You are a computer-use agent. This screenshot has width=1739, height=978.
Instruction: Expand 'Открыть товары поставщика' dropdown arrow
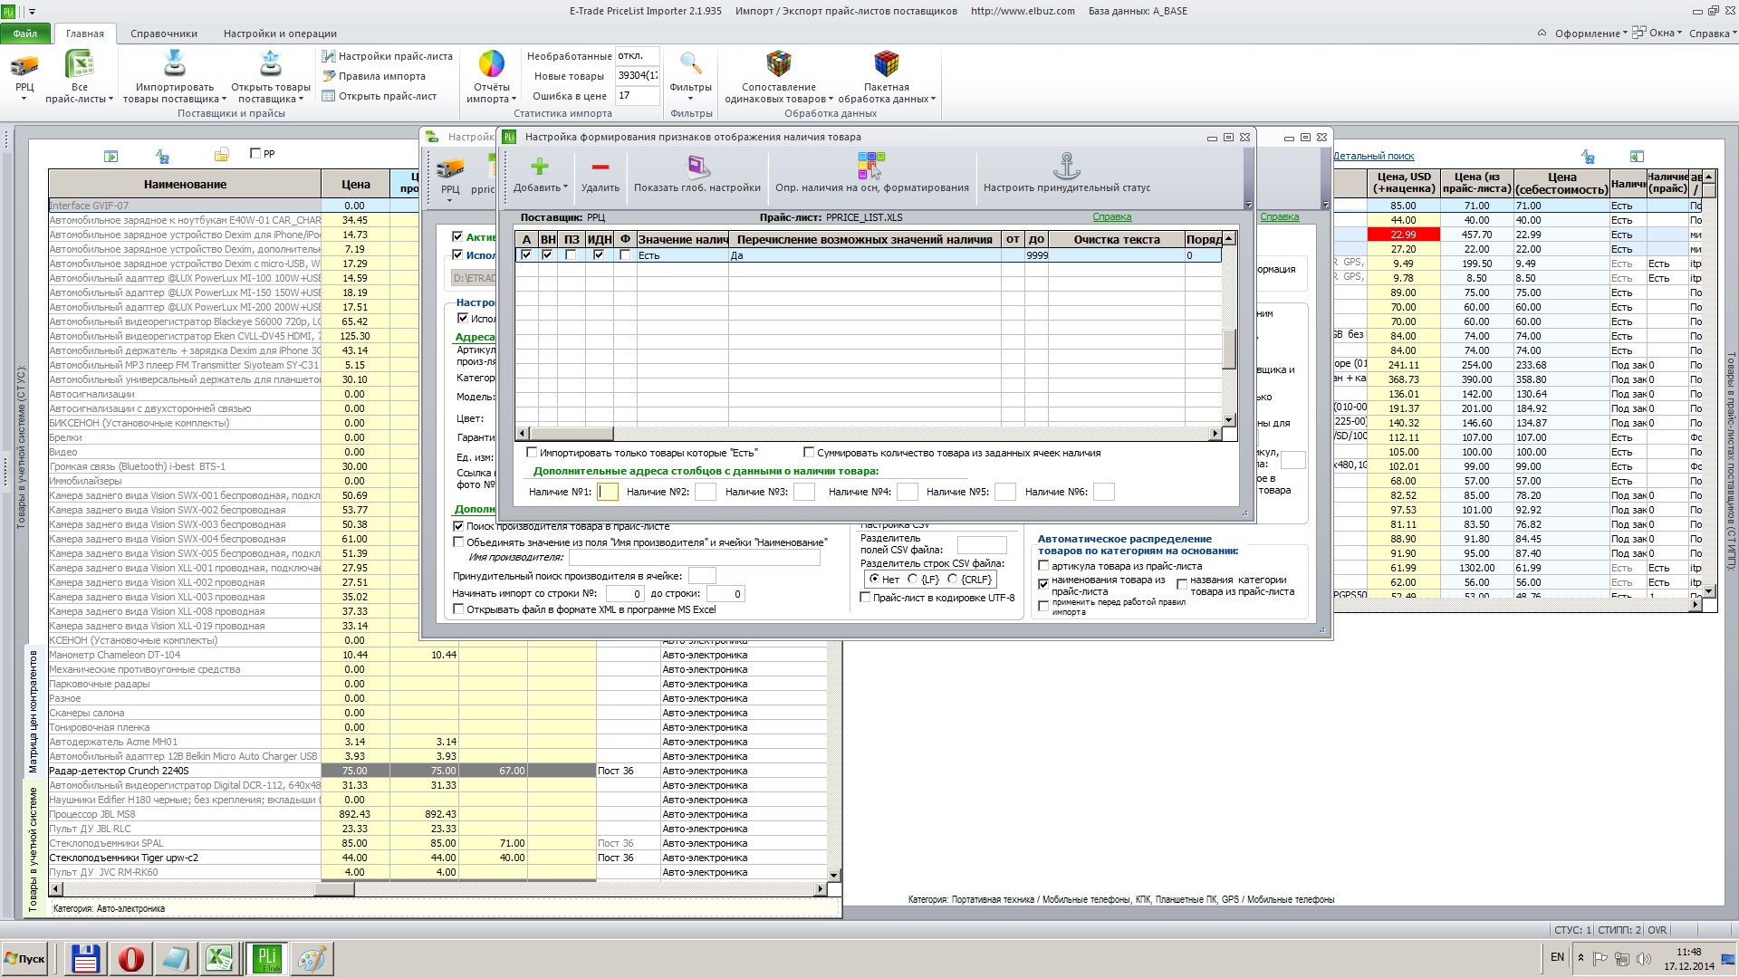303,100
